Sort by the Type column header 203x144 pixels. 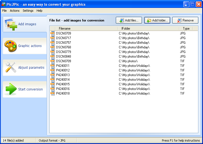[186, 29]
